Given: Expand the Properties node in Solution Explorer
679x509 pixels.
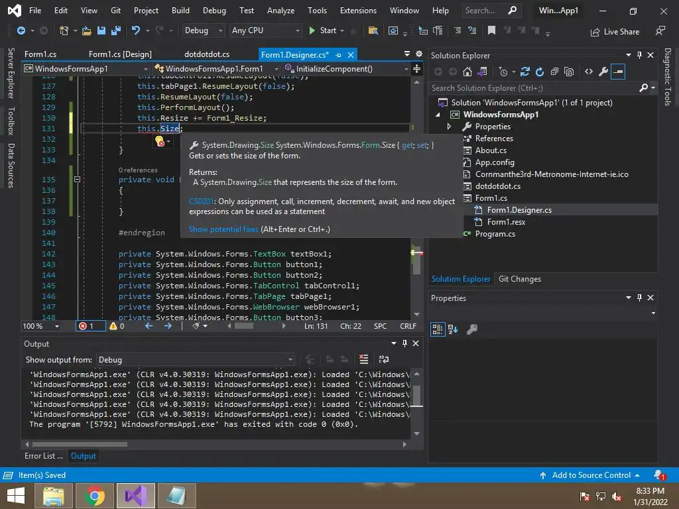Looking at the screenshot, I should click(449, 127).
